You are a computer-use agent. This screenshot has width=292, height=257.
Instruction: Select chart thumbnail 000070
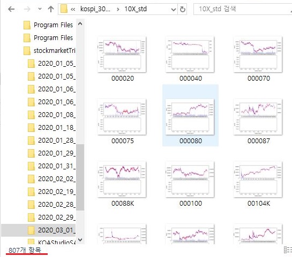(258, 54)
